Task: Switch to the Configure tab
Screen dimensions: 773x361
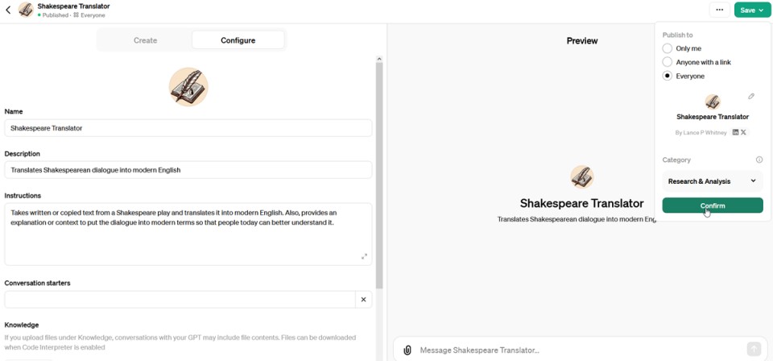Action: click(238, 40)
